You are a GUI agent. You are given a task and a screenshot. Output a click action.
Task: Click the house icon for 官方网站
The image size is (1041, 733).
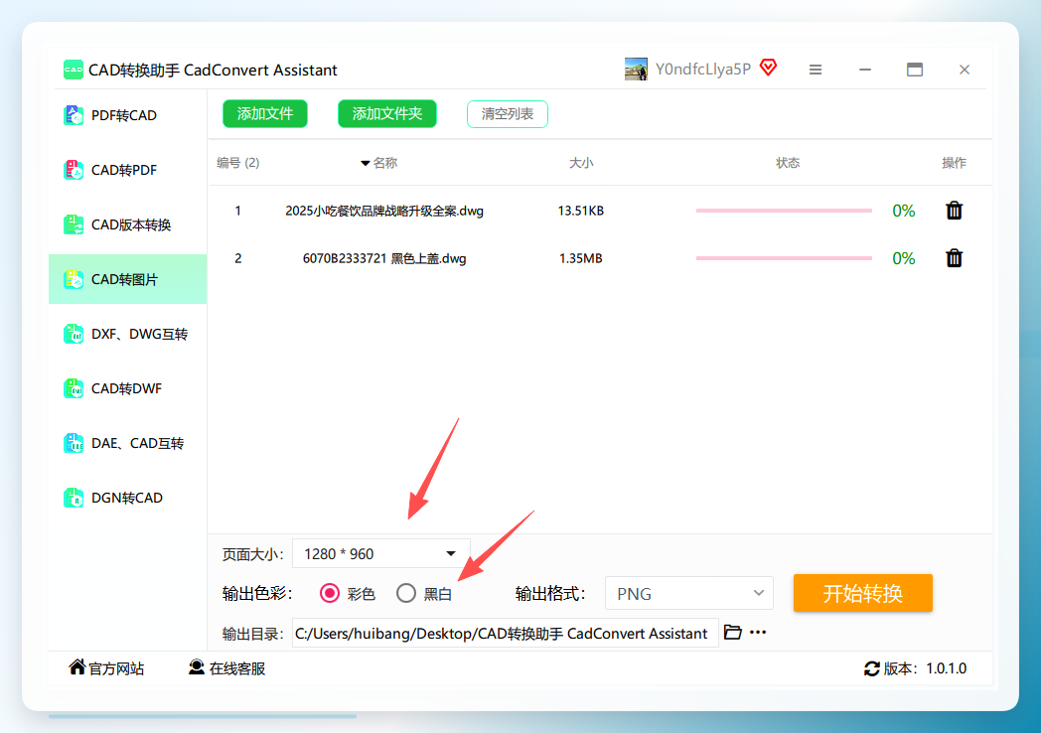pyautogui.click(x=77, y=667)
